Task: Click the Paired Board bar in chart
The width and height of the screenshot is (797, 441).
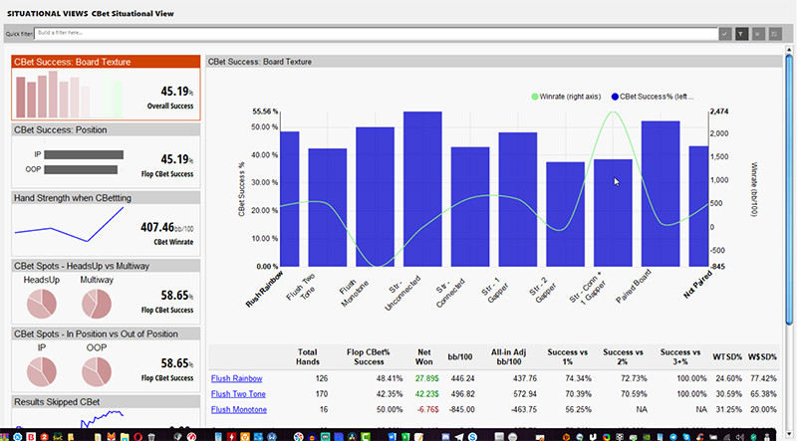Action: (x=661, y=194)
